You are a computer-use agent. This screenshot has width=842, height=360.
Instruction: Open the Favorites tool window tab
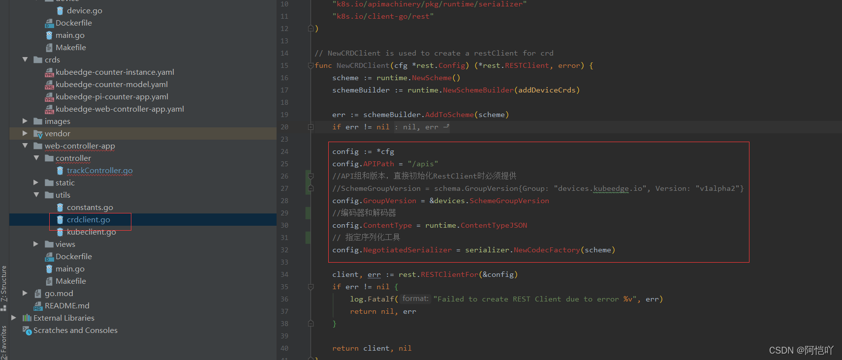(4, 343)
